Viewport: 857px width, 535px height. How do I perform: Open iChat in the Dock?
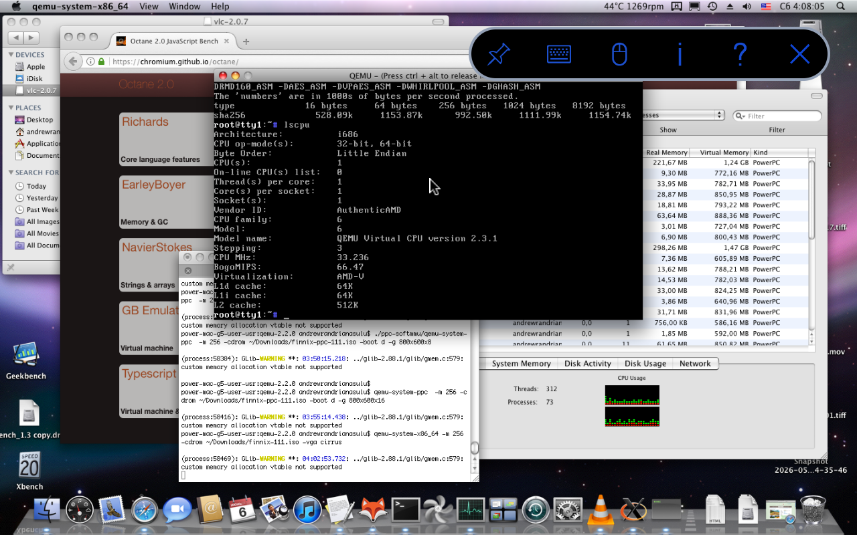click(x=177, y=510)
